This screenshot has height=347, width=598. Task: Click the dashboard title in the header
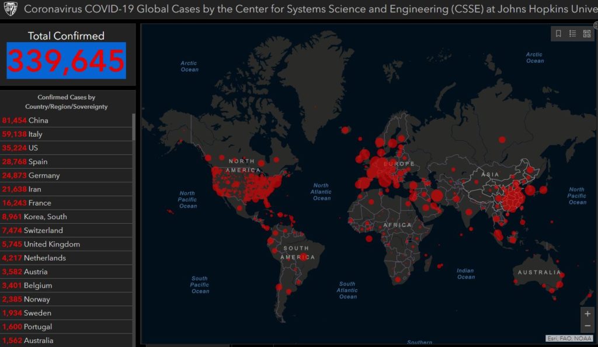[311, 9]
